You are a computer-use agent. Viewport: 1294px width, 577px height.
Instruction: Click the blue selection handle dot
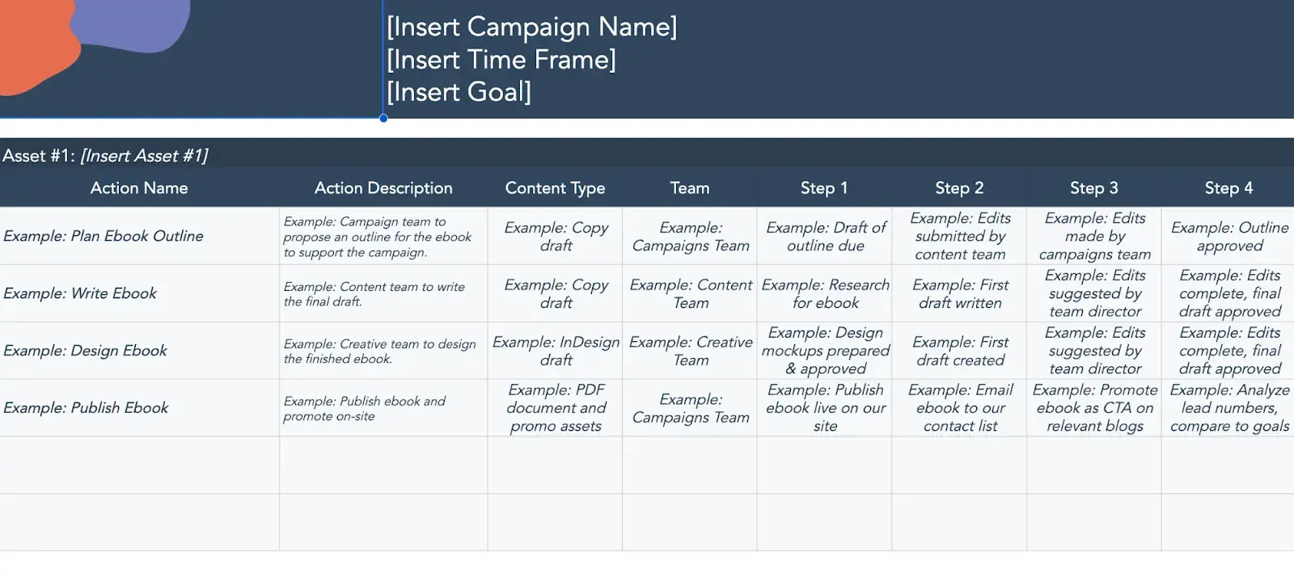383,118
